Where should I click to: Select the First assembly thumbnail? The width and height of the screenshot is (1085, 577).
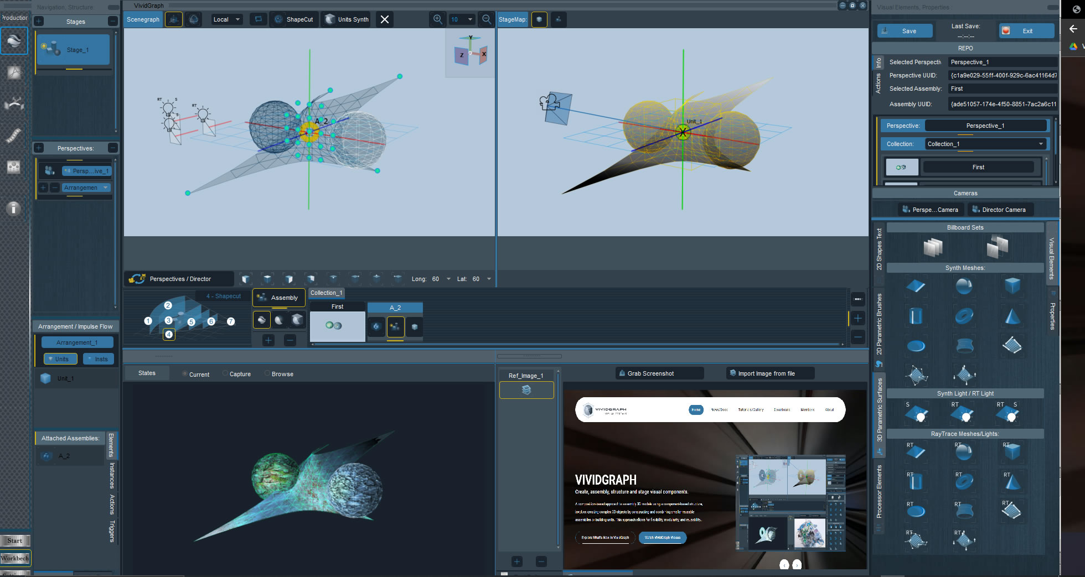[337, 326]
